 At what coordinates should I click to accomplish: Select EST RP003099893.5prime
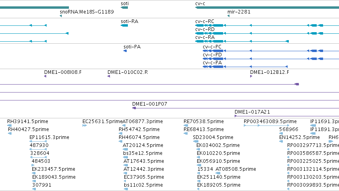313,185
